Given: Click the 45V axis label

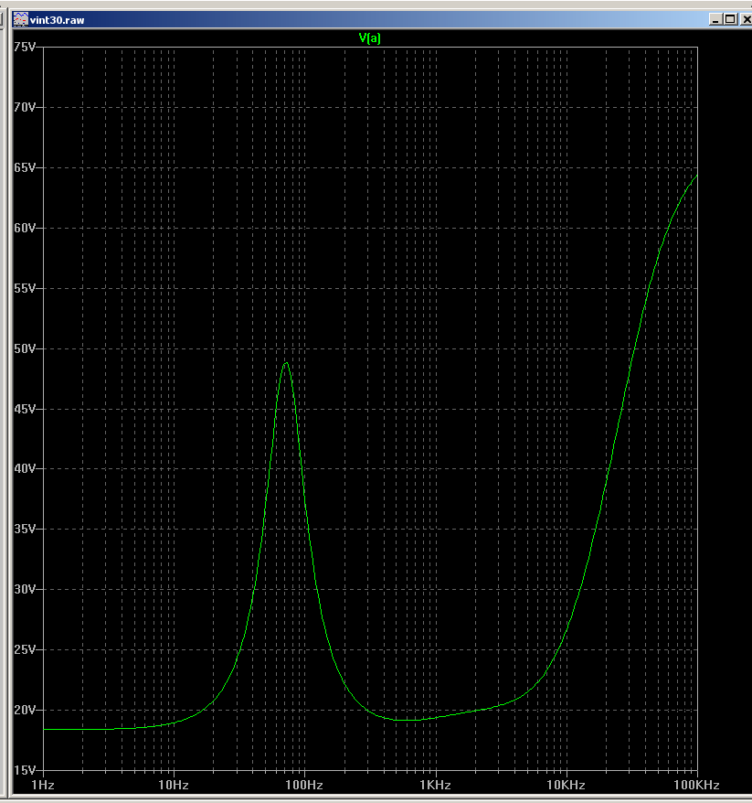Looking at the screenshot, I should [x=25, y=409].
